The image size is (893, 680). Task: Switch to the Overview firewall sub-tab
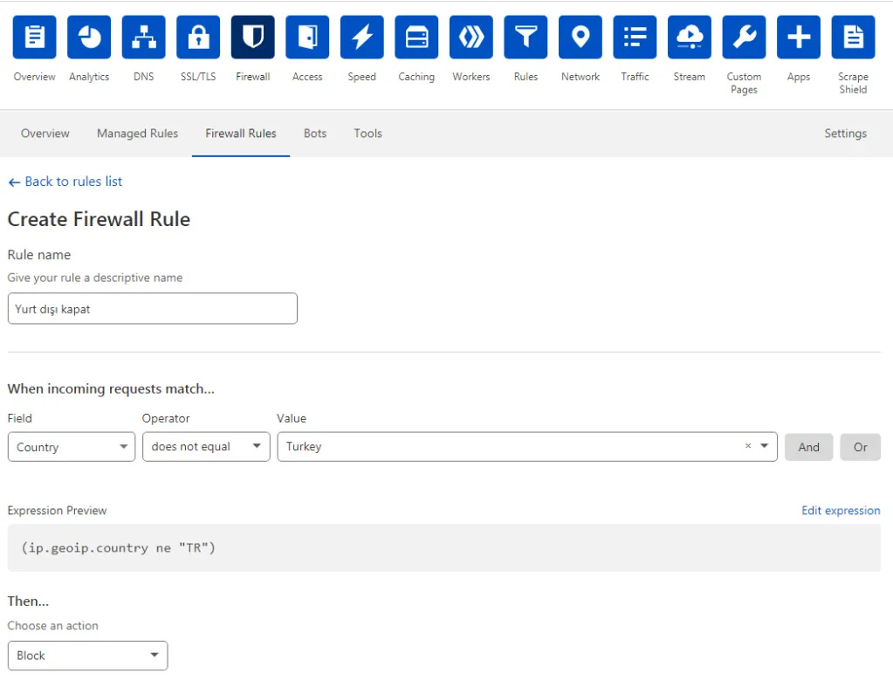(x=45, y=134)
